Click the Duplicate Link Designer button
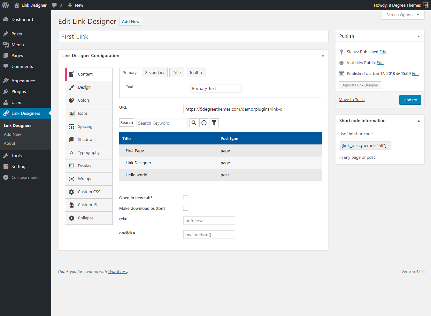Image resolution: width=431 pixels, height=316 pixels. click(x=360, y=85)
